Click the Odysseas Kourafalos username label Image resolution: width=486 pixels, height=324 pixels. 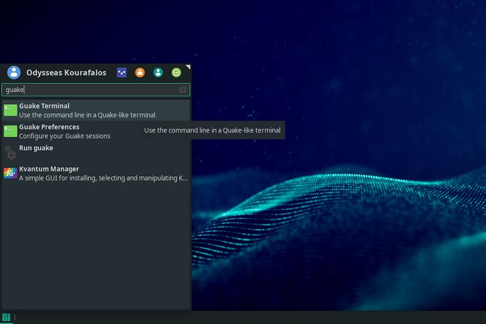[x=67, y=73]
